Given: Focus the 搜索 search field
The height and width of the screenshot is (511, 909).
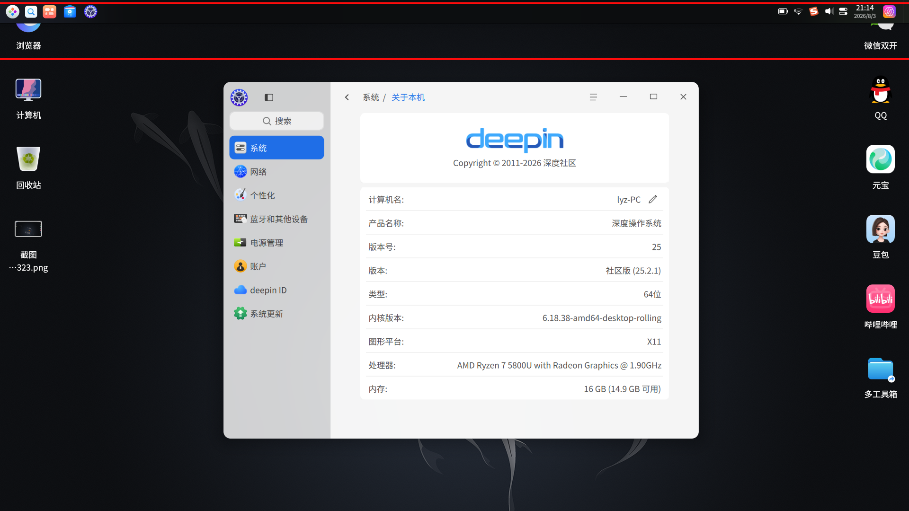Looking at the screenshot, I should point(277,121).
